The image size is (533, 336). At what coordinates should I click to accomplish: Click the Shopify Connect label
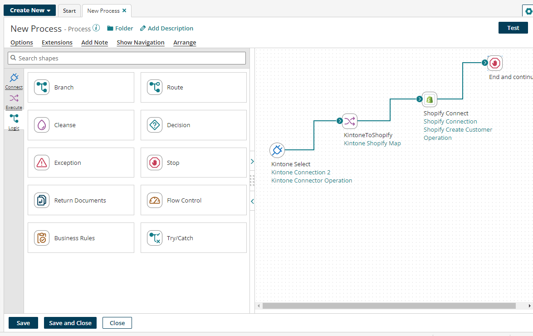[446, 113]
